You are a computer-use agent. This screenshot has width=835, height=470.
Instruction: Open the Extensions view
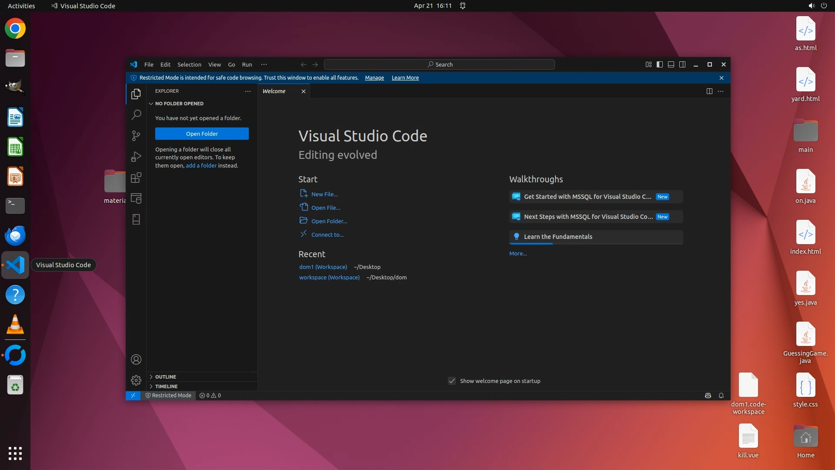136,178
